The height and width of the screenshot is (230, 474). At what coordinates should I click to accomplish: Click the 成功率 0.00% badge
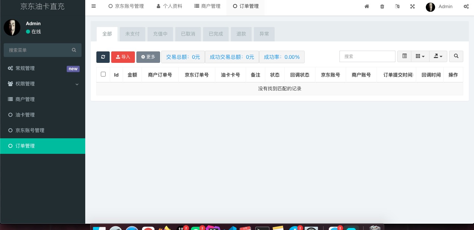pyautogui.click(x=282, y=57)
